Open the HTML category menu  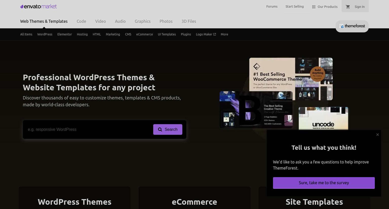pyautogui.click(x=97, y=34)
